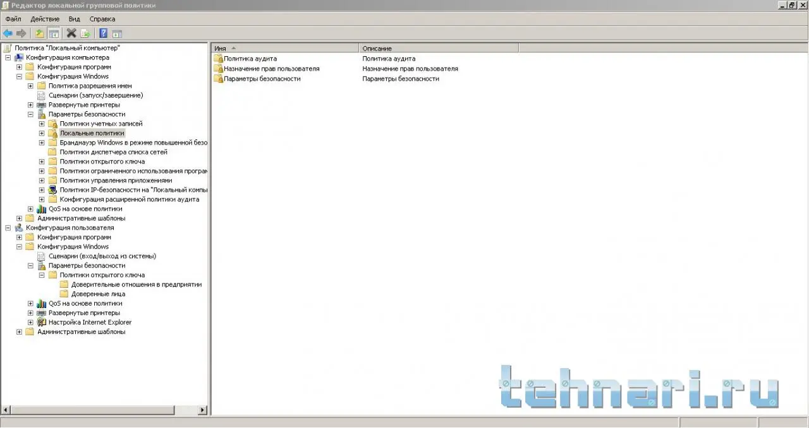The width and height of the screenshot is (809, 428).
Task: Click the Delete (X) toolbar icon
Action: [71, 33]
